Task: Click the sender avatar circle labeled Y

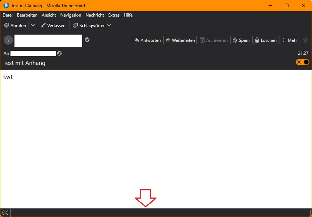Action: (x=8, y=40)
